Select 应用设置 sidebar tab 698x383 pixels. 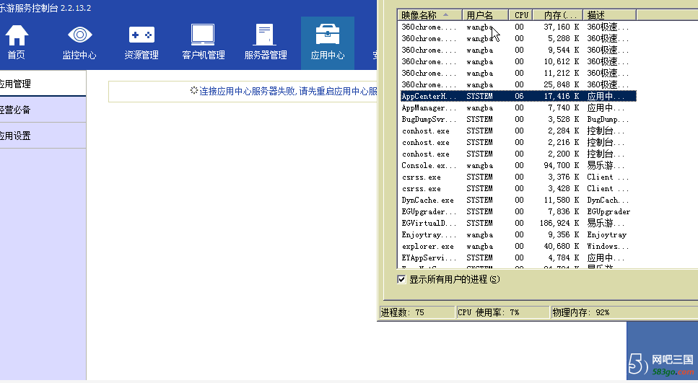click(43, 136)
